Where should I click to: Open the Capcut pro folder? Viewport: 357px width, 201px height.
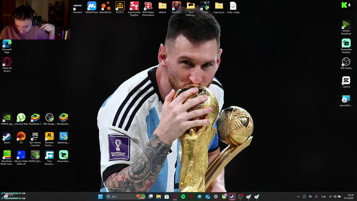219,8
